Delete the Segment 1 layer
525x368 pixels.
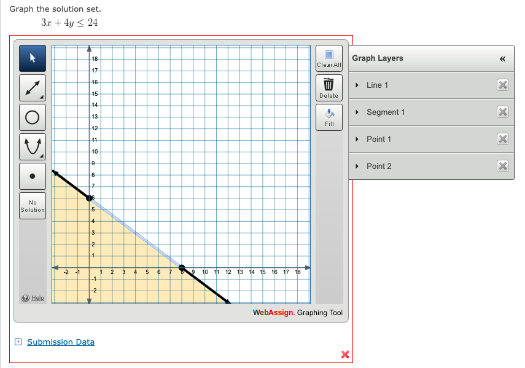(x=503, y=112)
